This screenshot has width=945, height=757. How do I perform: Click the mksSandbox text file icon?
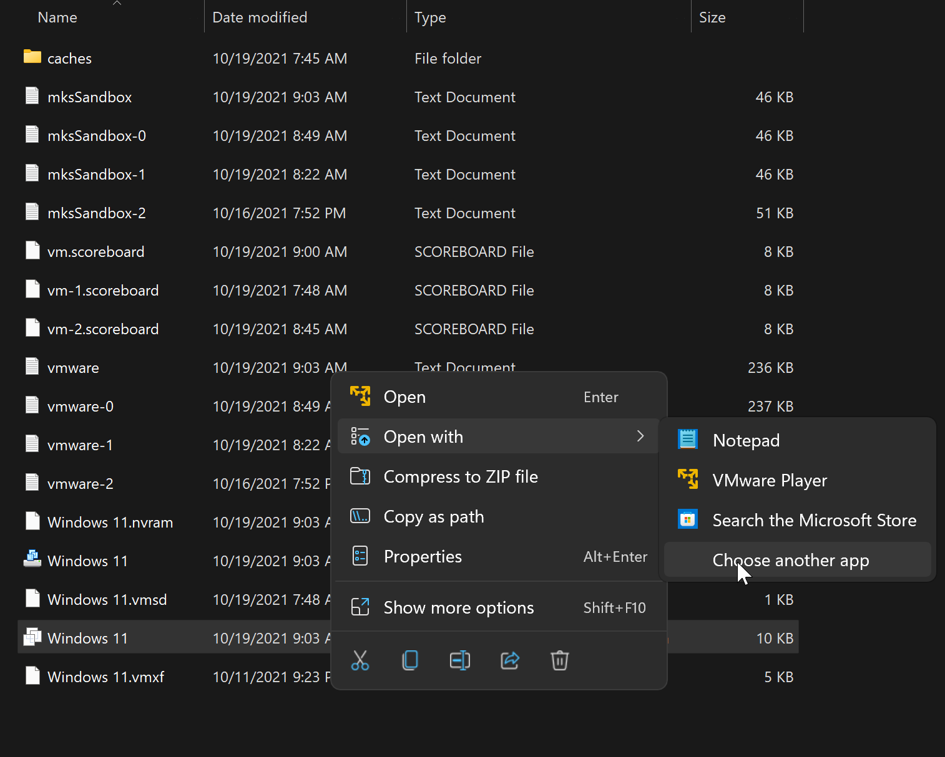(32, 95)
